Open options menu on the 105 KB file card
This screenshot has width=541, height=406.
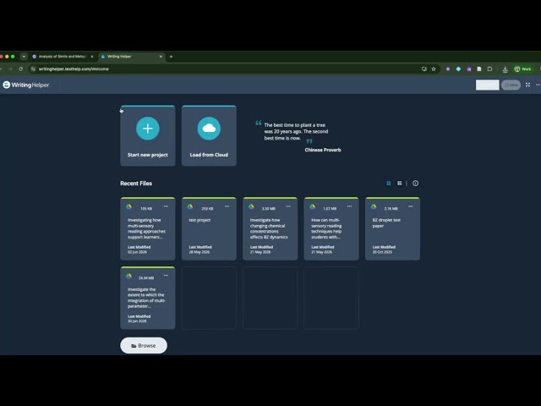pyautogui.click(x=166, y=206)
